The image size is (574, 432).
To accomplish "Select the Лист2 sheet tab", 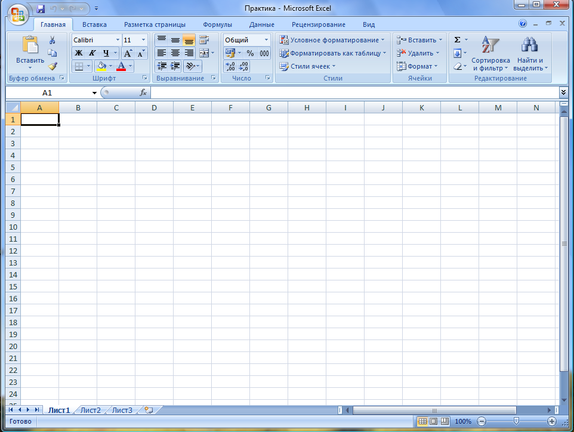I will coord(91,410).
